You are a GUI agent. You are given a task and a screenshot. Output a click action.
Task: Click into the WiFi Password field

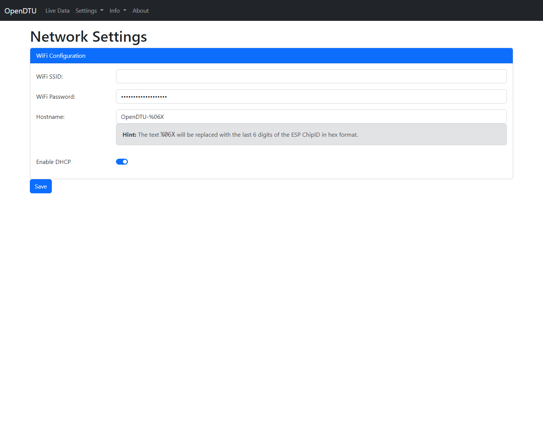pos(311,96)
